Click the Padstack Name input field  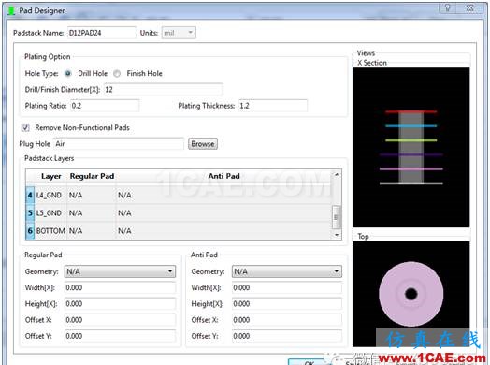pos(102,33)
